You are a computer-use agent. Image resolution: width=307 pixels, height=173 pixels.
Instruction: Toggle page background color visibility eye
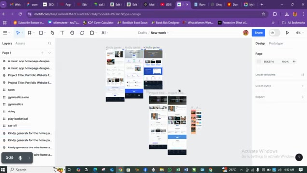(294, 62)
